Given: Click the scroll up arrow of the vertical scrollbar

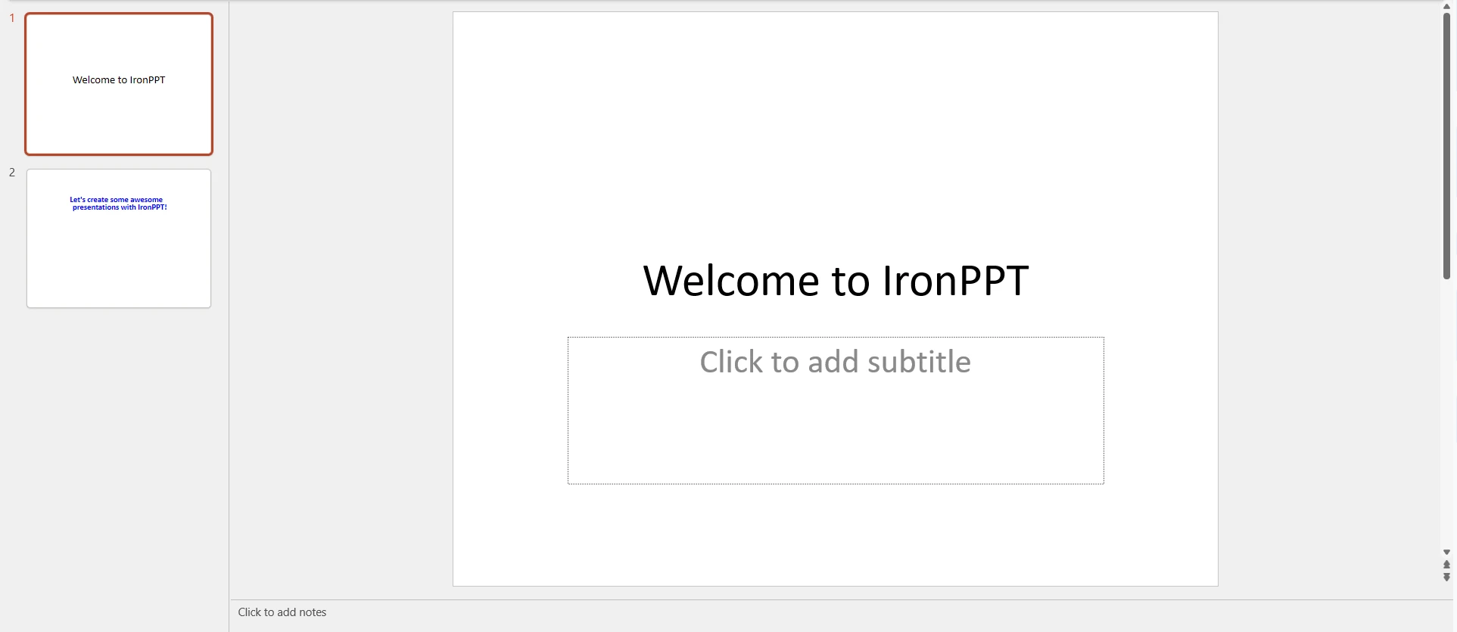Looking at the screenshot, I should [x=1446, y=6].
